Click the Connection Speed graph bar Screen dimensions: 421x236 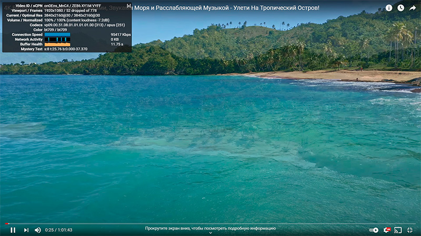[57, 35]
